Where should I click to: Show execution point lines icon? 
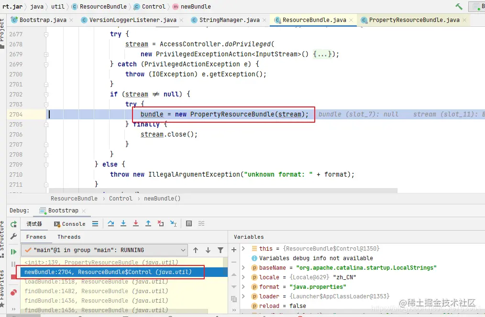tap(95, 224)
